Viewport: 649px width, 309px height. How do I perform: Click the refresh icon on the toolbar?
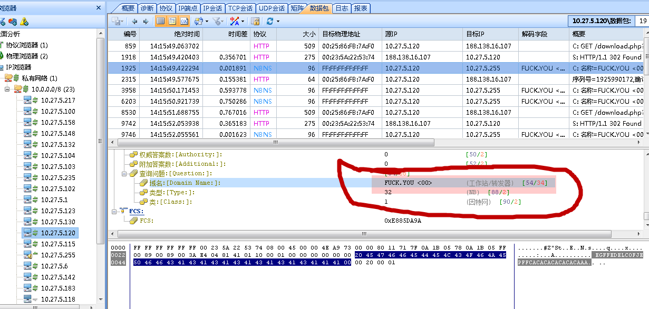coord(271,21)
